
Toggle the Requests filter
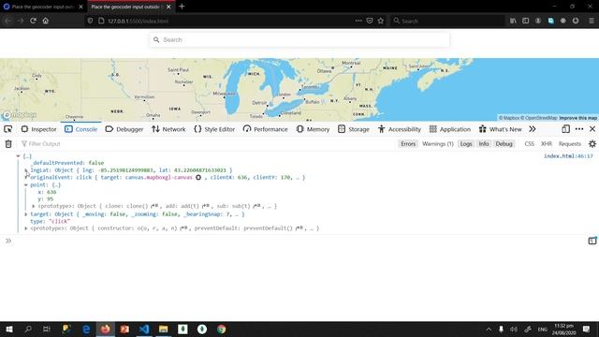[570, 143]
